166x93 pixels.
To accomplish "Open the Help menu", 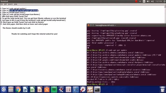I will [16, 4].
